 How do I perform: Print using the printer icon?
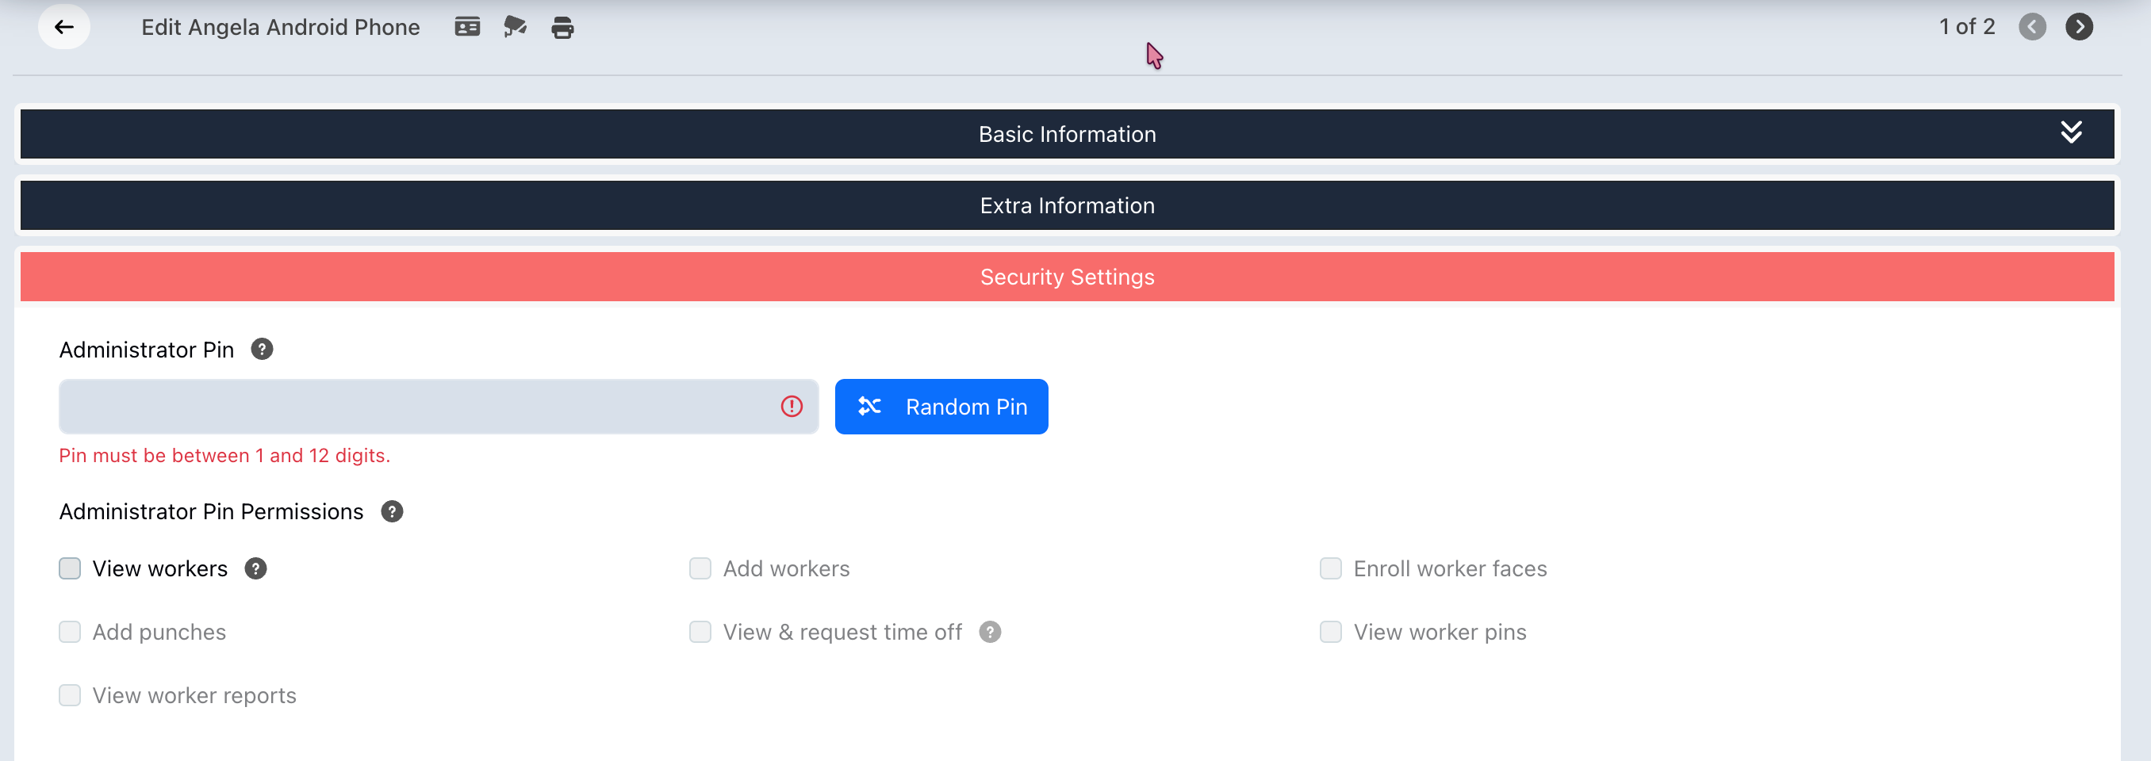click(563, 28)
